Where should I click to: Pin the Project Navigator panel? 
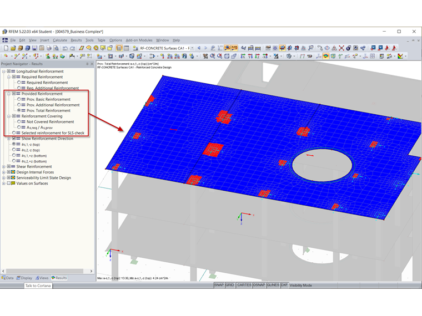tap(87, 64)
